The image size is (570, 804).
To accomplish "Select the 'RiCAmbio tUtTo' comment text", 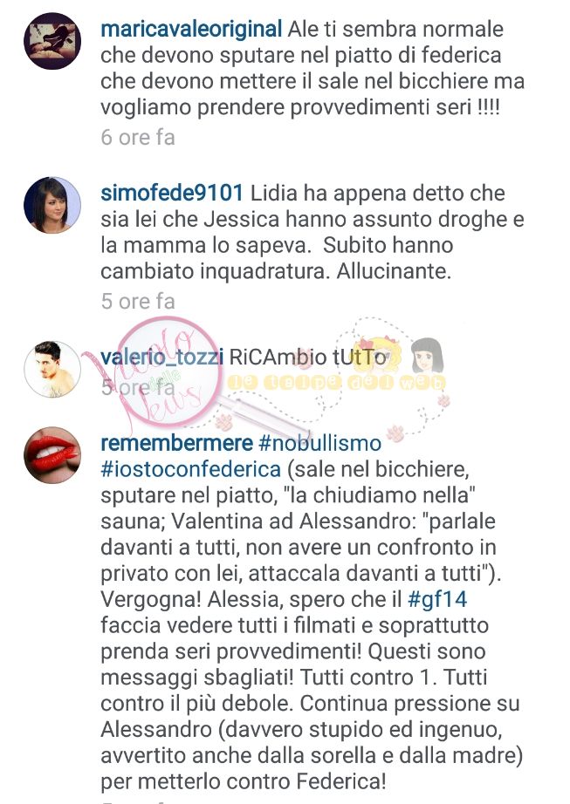I will pyautogui.click(x=308, y=358).
